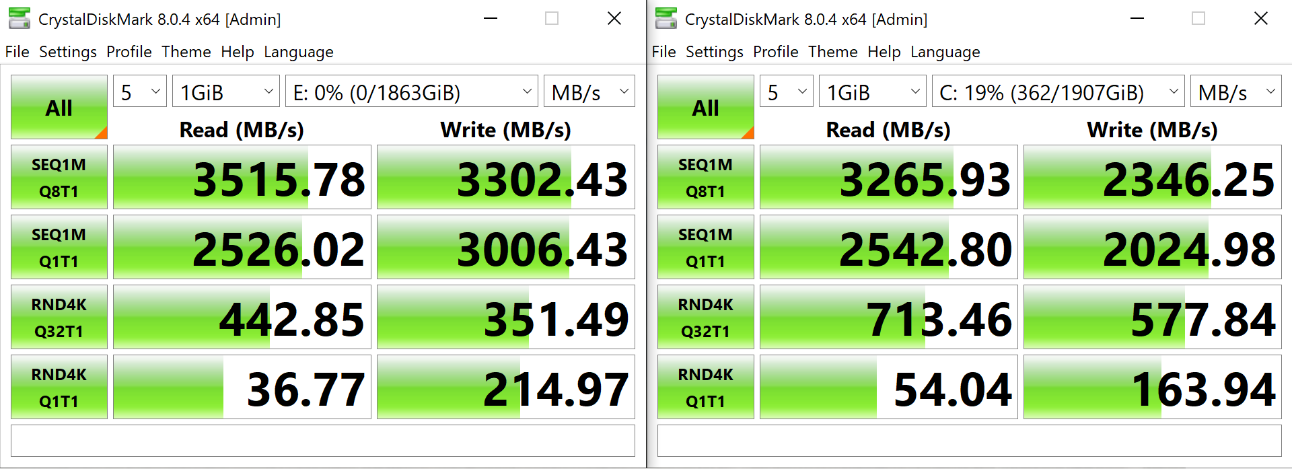1292x471 pixels.
Task: Close the right CrystalDiskMark window
Action: [1261, 18]
